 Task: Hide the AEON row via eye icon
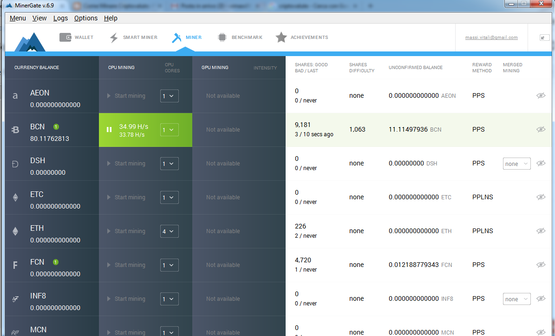541,95
